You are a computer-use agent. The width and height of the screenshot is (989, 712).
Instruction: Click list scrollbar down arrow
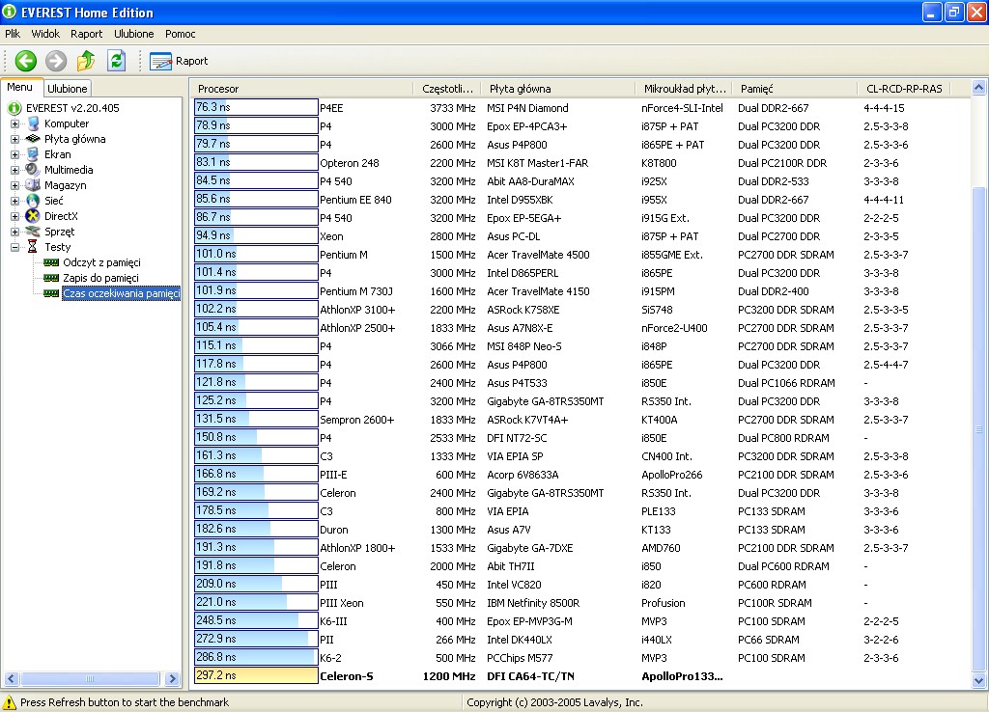click(979, 680)
